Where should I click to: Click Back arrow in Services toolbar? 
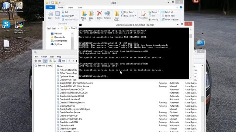[x=36, y=61]
